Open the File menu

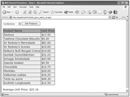(x=4, y=7)
